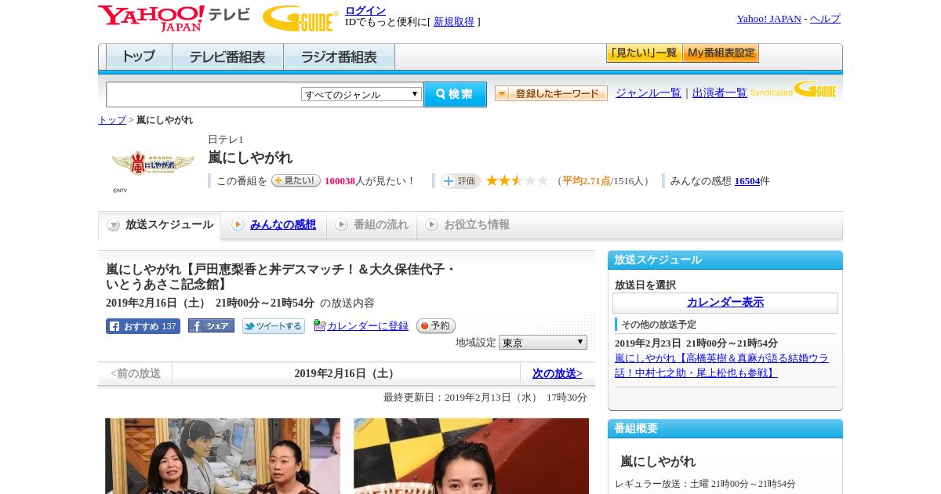Click the search keyword input field
This screenshot has width=941, height=494.
coord(204,94)
